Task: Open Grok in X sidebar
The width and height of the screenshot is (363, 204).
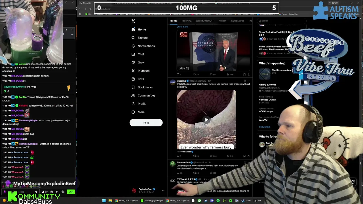Action: [138, 62]
